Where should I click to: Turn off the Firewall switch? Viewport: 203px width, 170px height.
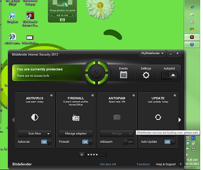[87, 142]
